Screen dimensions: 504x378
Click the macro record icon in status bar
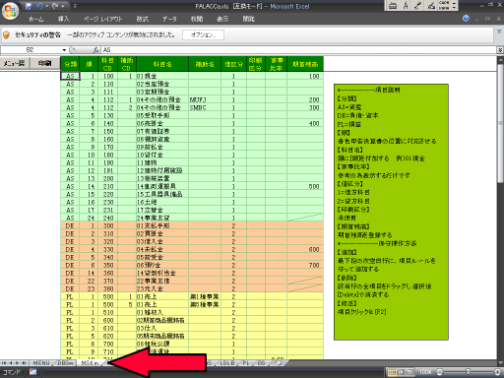coord(32,372)
